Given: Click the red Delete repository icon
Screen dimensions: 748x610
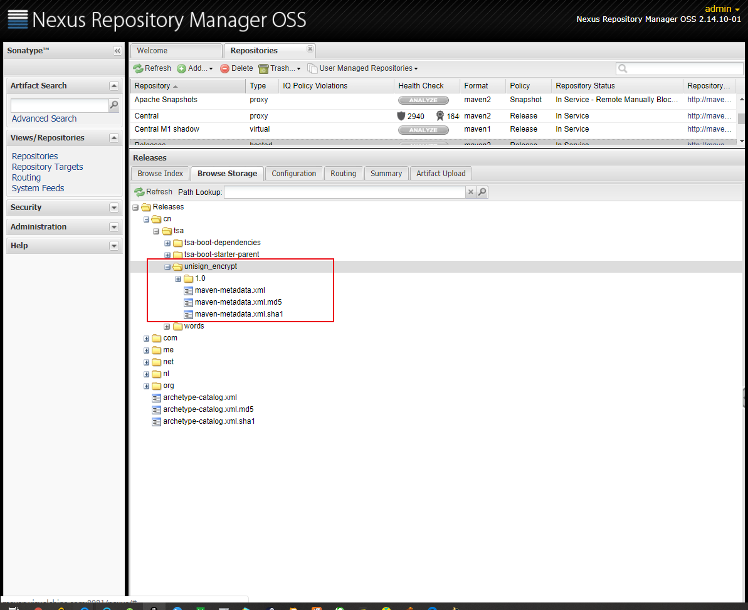Looking at the screenshot, I should click(x=224, y=69).
